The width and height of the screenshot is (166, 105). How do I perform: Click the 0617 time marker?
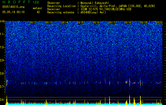[112, 23]
